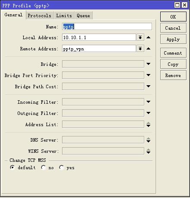Image resolution: width=190 pixels, height=198 pixels.
Task: Open the Queue tab
Action: pyautogui.click(x=83, y=15)
